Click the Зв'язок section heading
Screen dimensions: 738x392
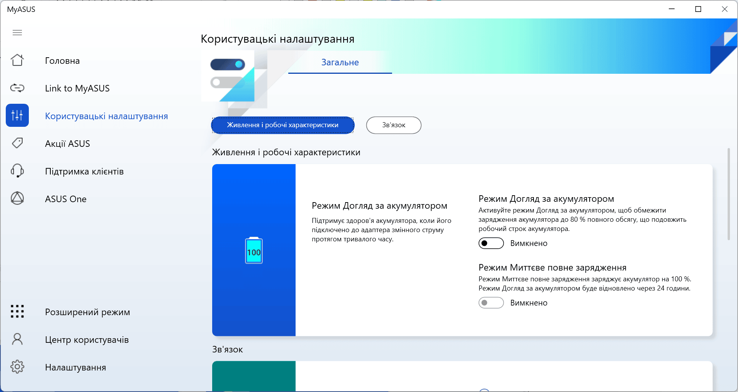tap(228, 349)
